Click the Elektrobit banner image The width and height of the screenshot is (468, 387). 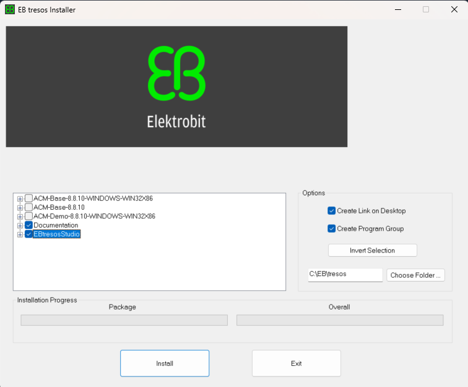coord(176,86)
